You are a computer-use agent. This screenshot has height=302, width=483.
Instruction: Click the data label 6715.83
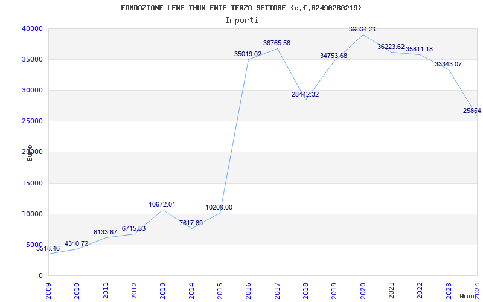point(133,229)
